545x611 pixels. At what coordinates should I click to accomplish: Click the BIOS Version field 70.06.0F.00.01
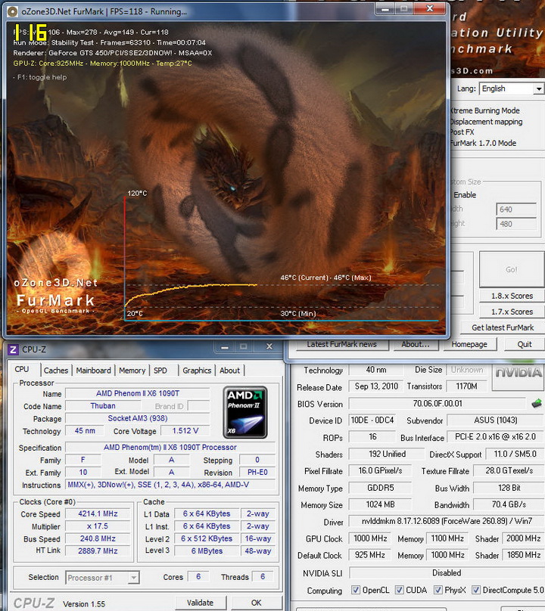(x=438, y=404)
